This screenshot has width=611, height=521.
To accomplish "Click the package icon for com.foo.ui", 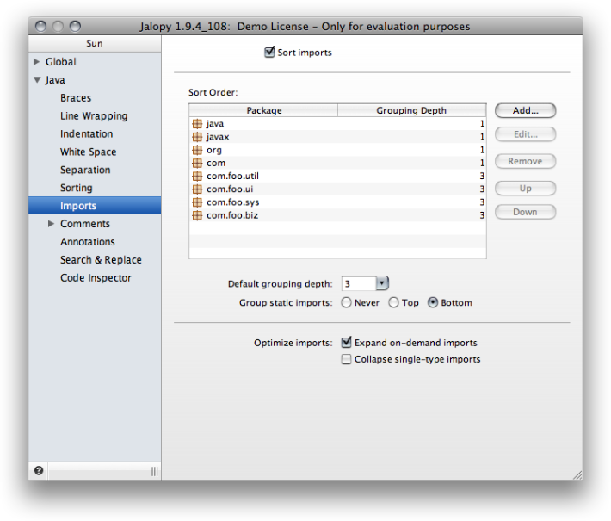I will (x=197, y=189).
